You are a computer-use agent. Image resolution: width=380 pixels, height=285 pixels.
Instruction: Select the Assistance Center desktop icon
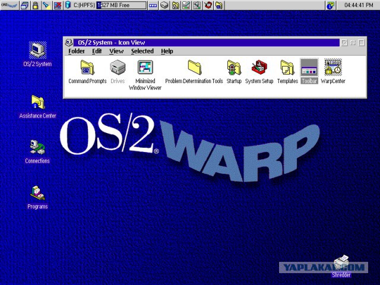click(x=37, y=107)
